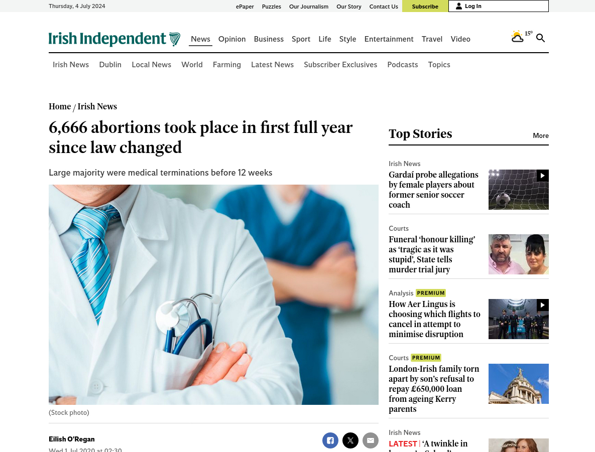The height and width of the screenshot is (452, 595).
Task: Select the Farming subsection tab
Action: pyautogui.click(x=226, y=65)
